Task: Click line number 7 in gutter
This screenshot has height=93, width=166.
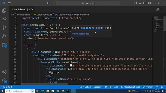Action: (16, 38)
